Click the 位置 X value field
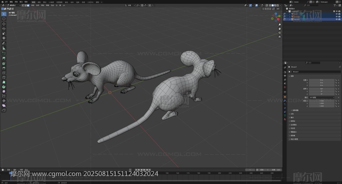The width and height of the screenshot is (342, 184). [x=322, y=80]
